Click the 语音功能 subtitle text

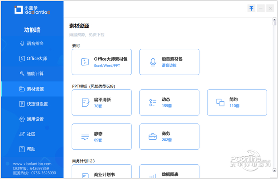pyautogui.click(x=169, y=65)
